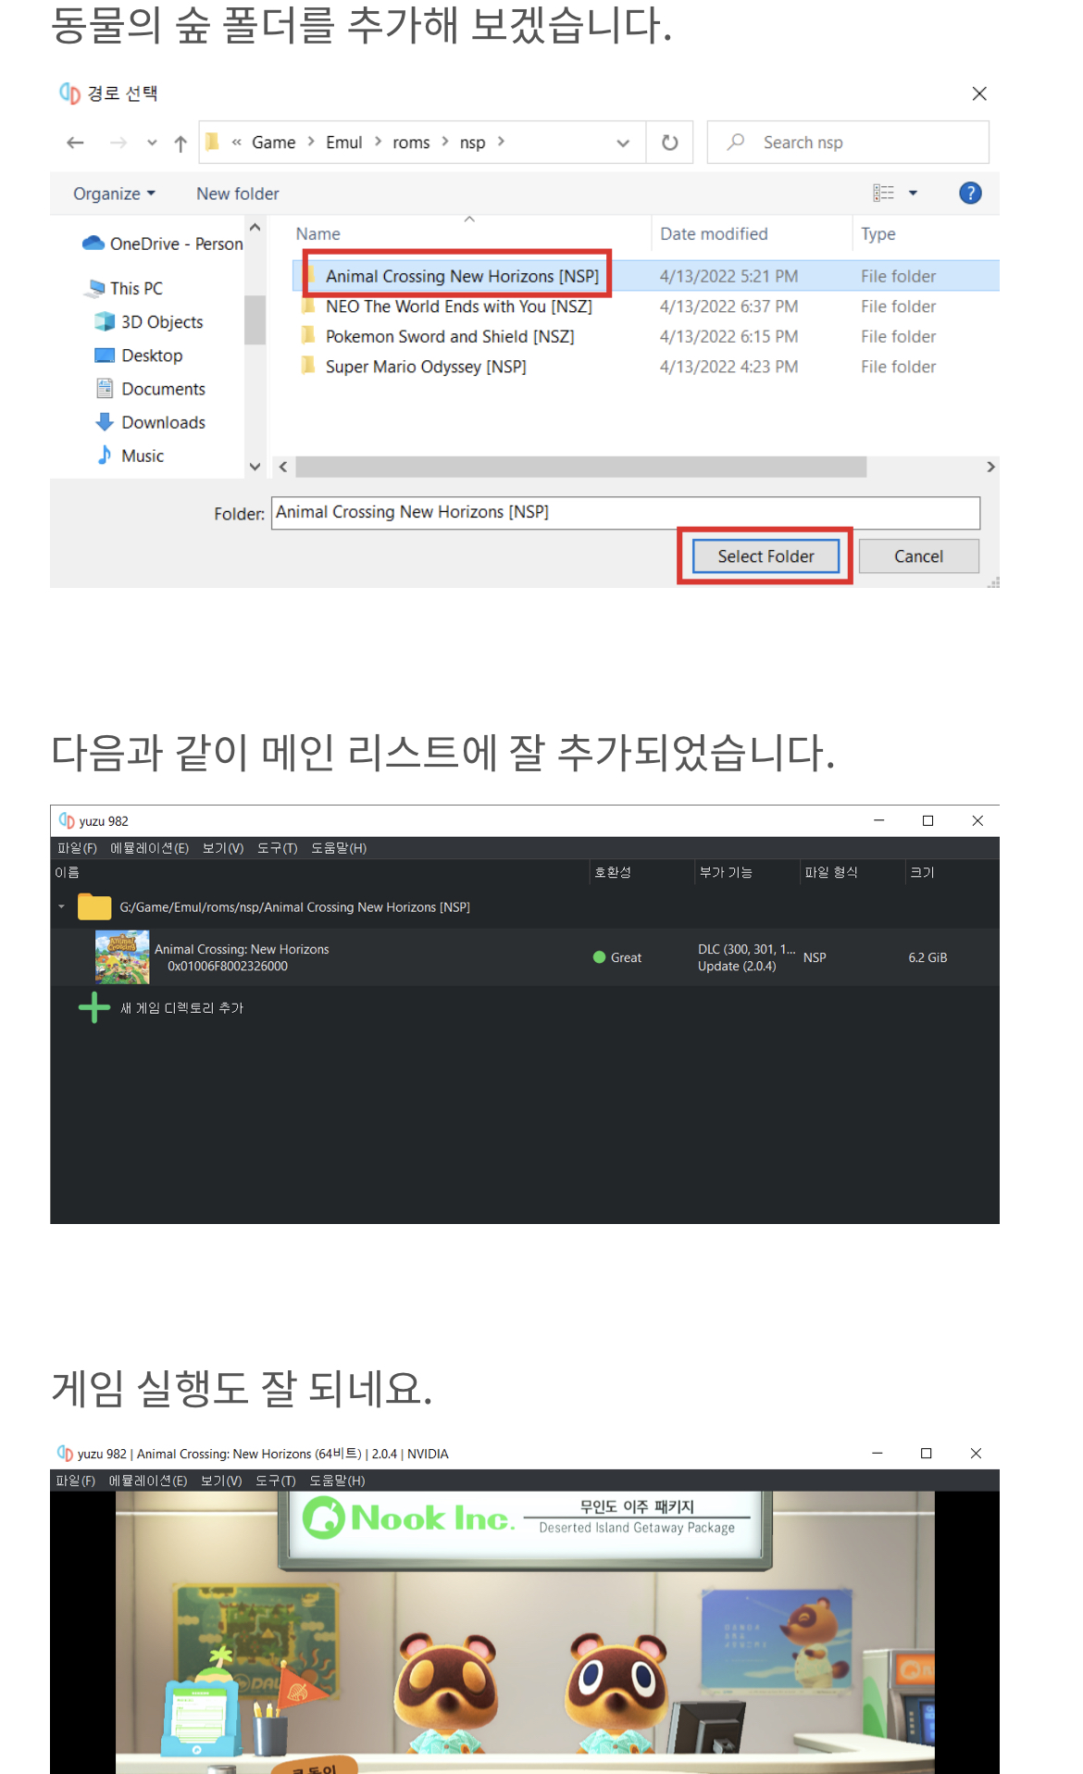This screenshot has width=1083, height=1774.
Task: Open Documents in navigation pane
Action: 150,389
